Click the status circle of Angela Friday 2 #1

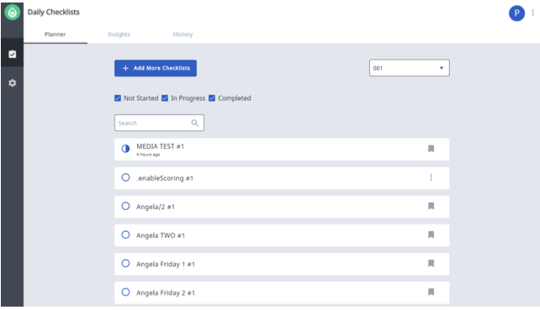125,292
